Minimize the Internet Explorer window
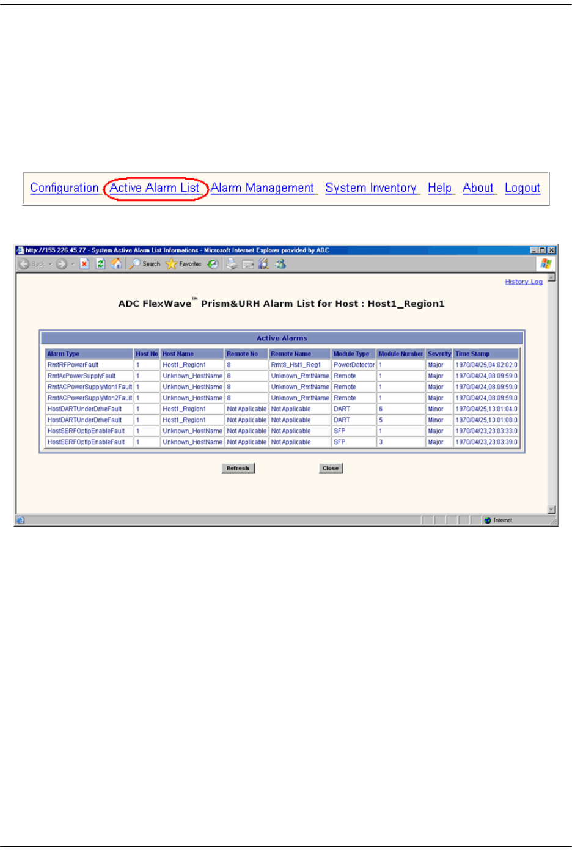572x851 pixels. (x=534, y=250)
